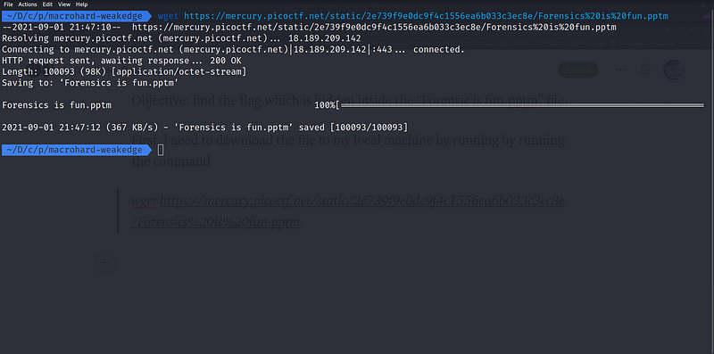Image resolution: width=714 pixels, height=354 pixels.
Task: Open the View menu
Action: (64, 4)
